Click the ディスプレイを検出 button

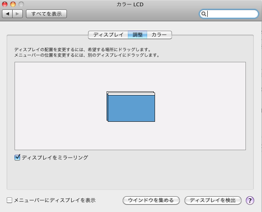click(x=213, y=200)
